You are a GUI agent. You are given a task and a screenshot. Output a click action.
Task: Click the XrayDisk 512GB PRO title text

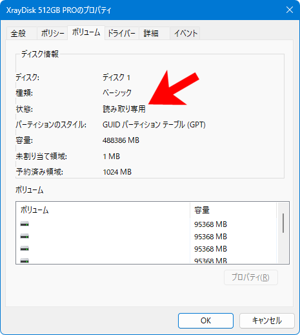(x=59, y=10)
